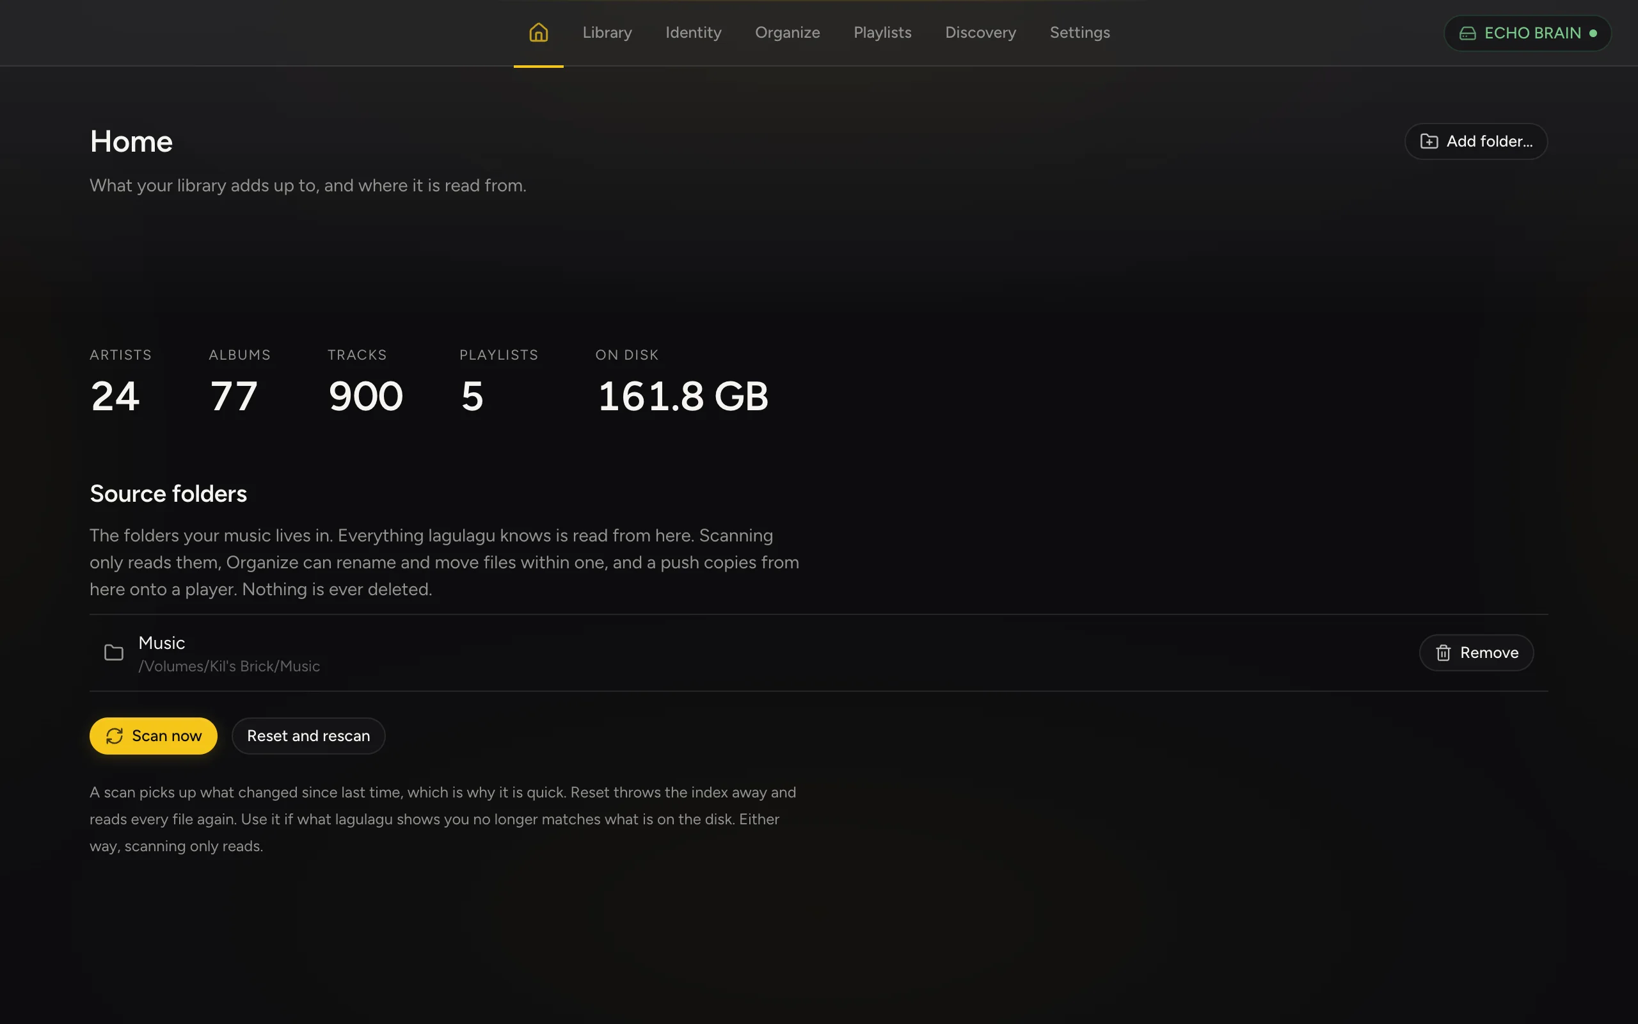Click the /Volumes/Kil's Brick/Music path
The height and width of the screenshot is (1024, 1638).
click(229, 666)
